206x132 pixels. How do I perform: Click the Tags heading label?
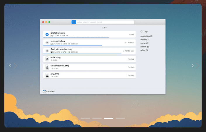click(x=146, y=32)
